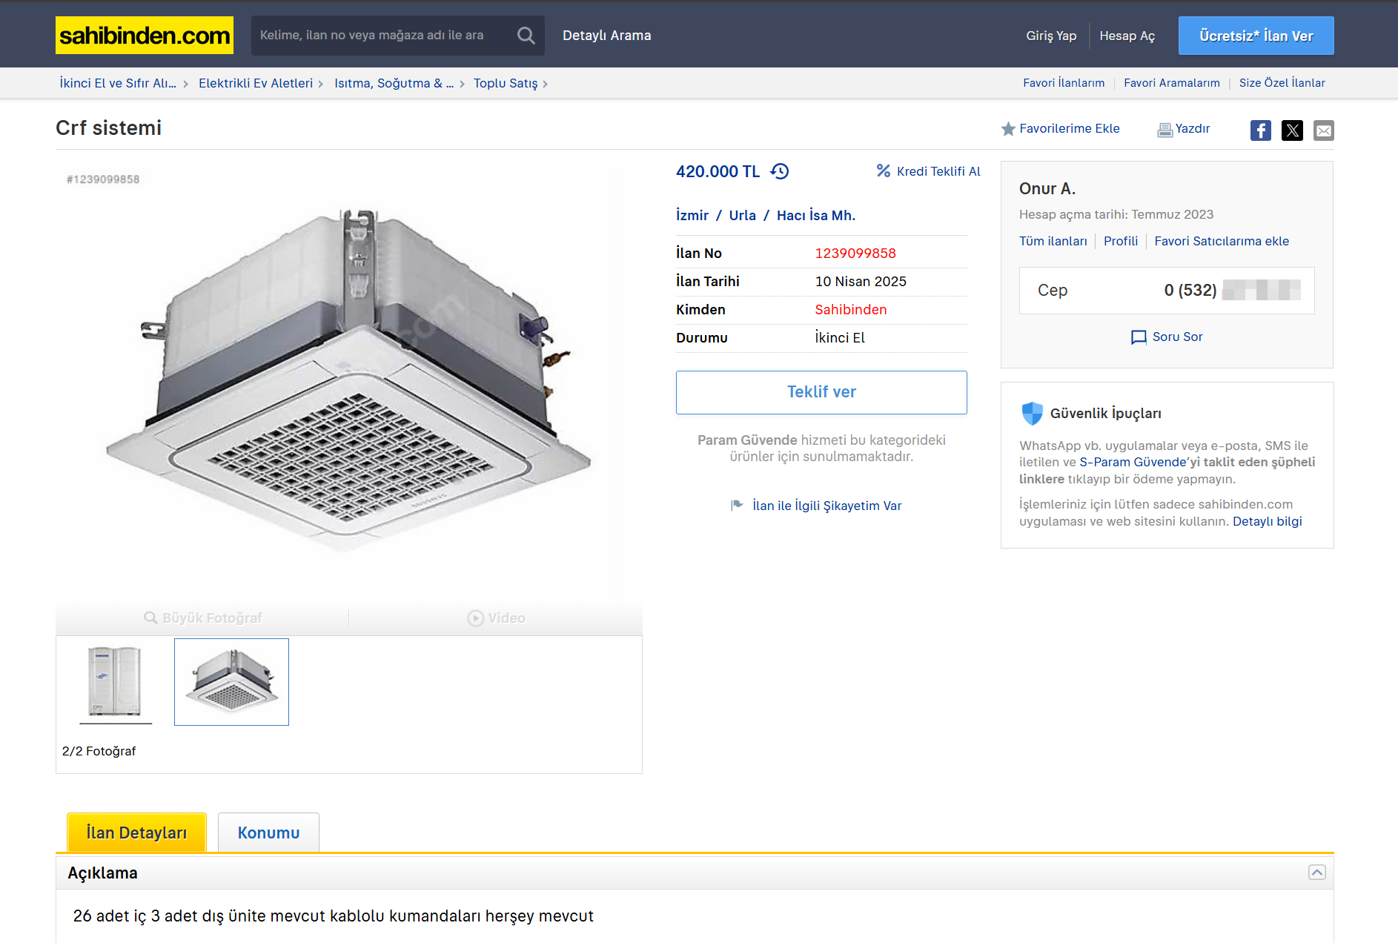
Task: Report listing via İlan ile İlgili Şikayetim Var
Action: coord(826,506)
